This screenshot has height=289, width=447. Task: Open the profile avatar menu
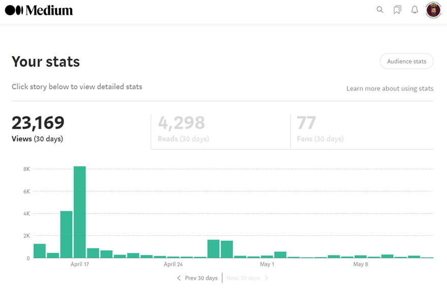tap(433, 10)
